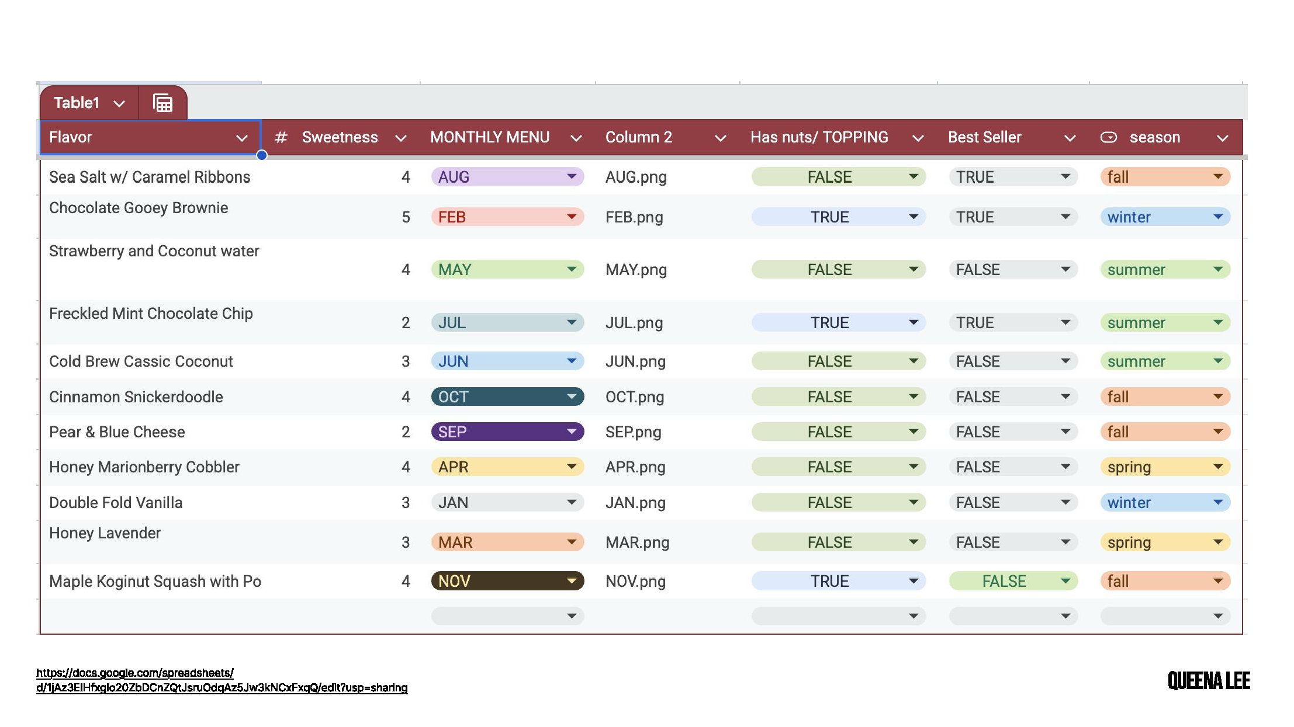The width and height of the screenshot is (1294, 727).
Task: Toggle the green FALSE Best Seller chip for Maple Koginut
Action: click(1012, 581)
